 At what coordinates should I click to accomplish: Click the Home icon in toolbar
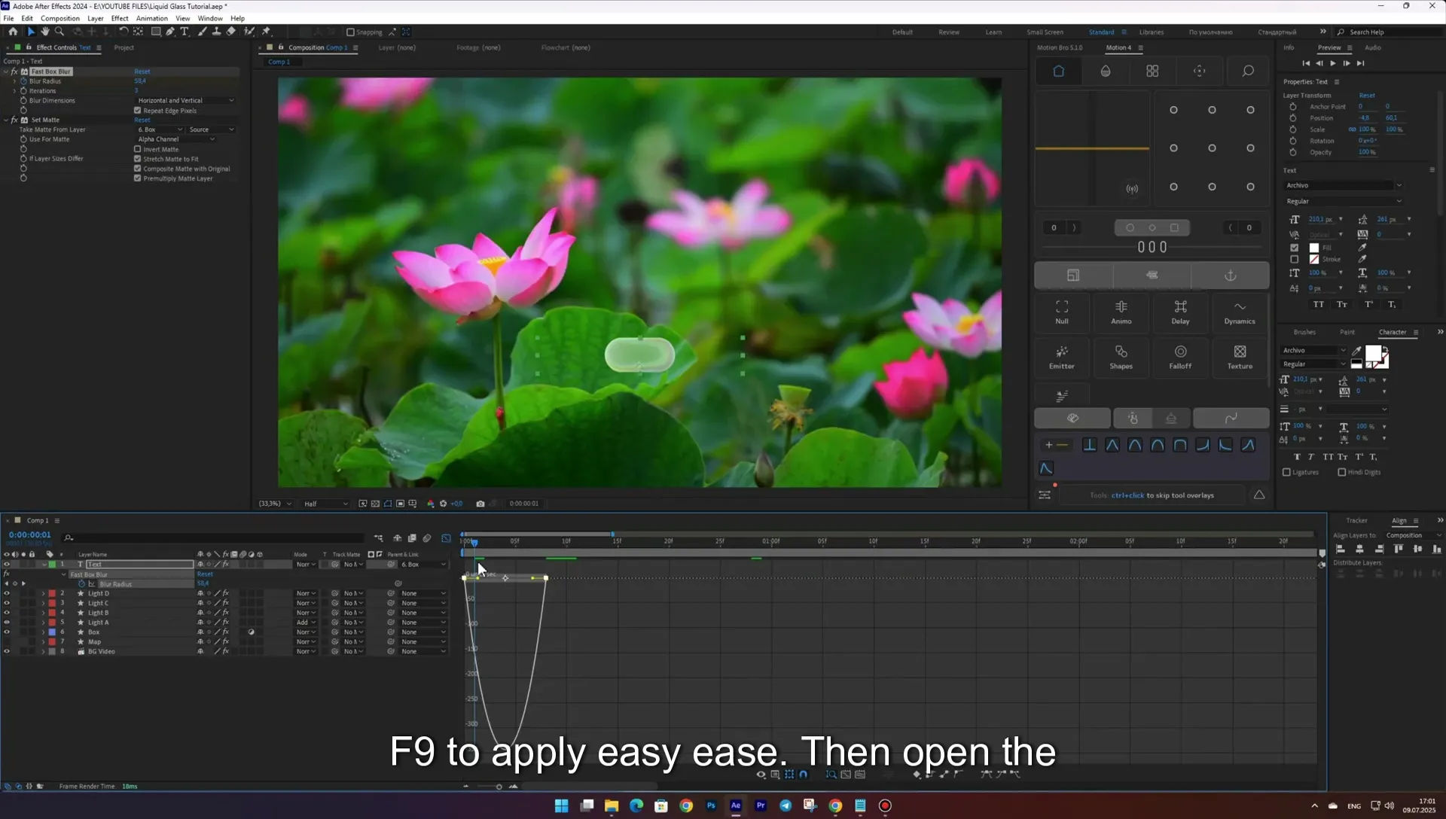pyautogui.click(x=13, y=32)
